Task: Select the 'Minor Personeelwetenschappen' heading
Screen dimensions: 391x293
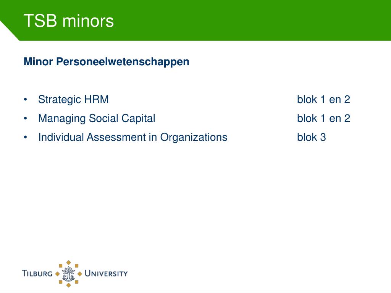Action: [x=107, y=61]
